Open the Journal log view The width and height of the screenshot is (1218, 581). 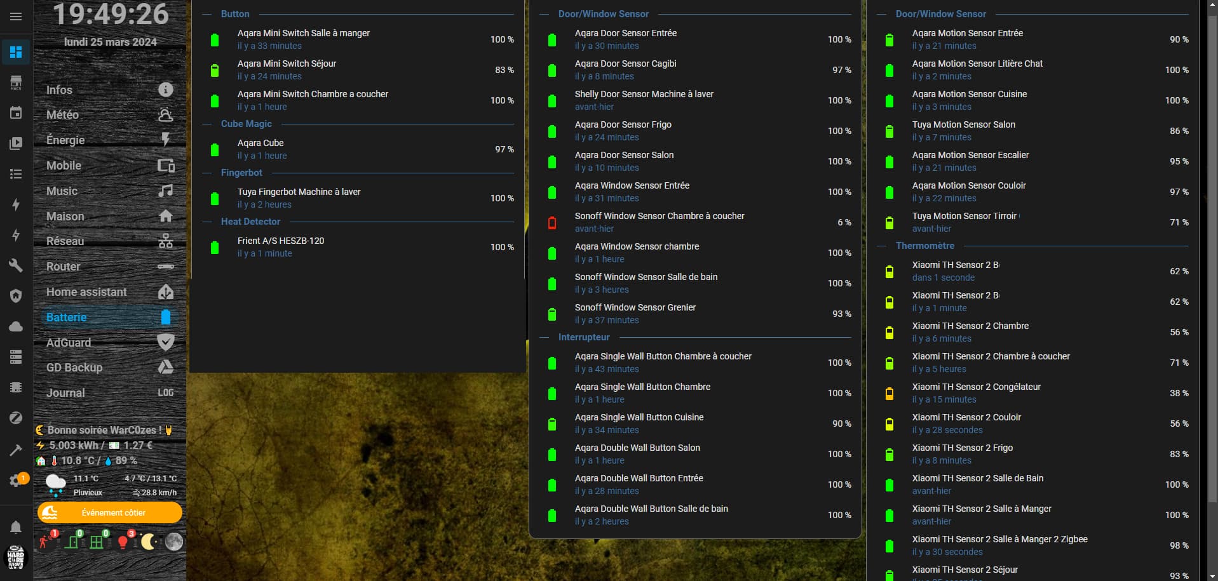tap(109, 393)
